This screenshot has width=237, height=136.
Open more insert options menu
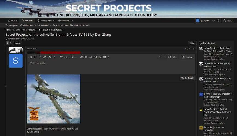[x=108, y=57]
